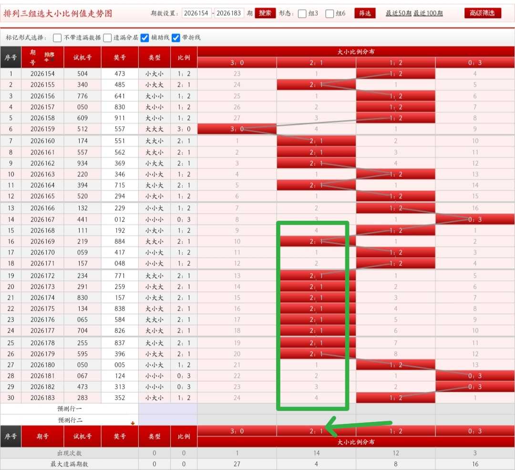Select period cell 2026167
This screenshot has width=515, height=470.
(43, 219)
